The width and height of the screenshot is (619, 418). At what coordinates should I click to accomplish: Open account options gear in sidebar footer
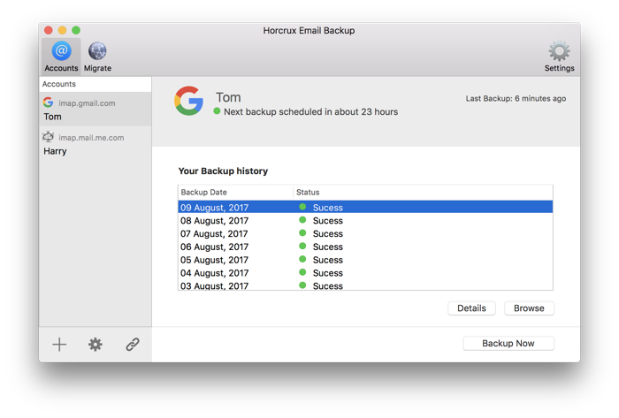click(96, 345)
